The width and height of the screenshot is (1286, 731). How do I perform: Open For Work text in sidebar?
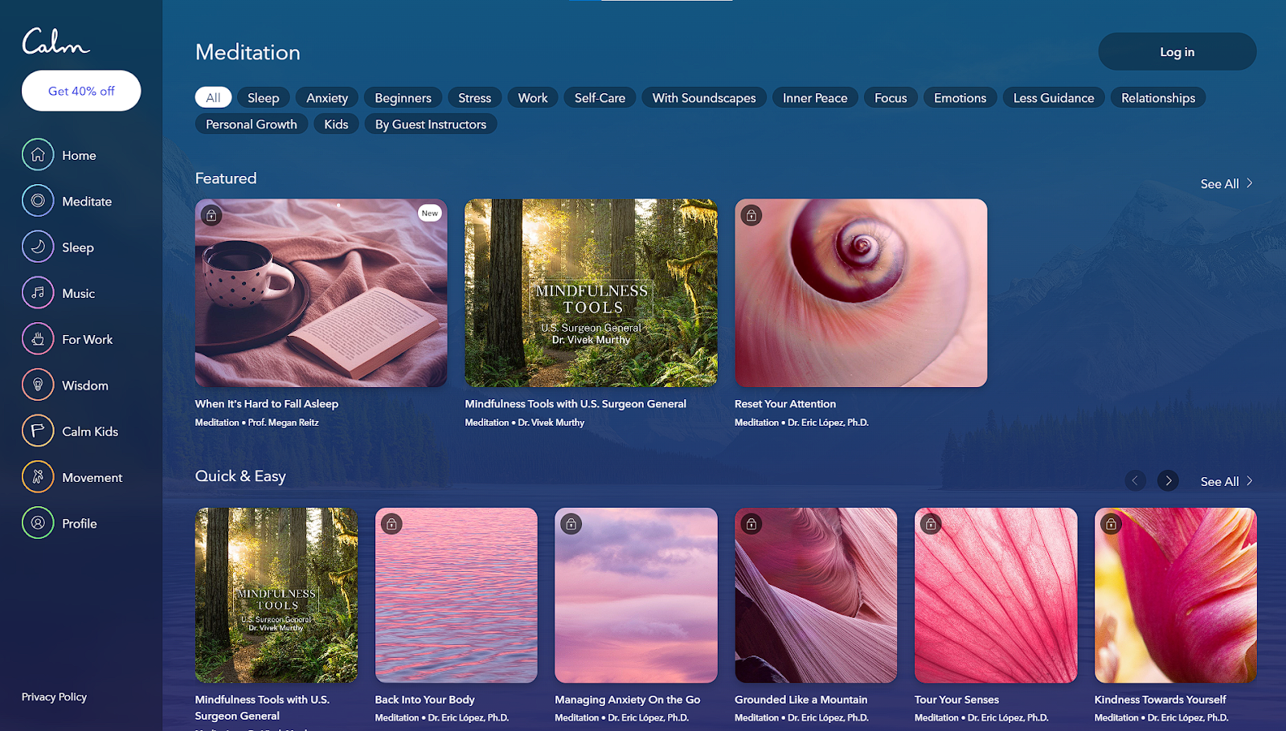(x=88, y=339)
